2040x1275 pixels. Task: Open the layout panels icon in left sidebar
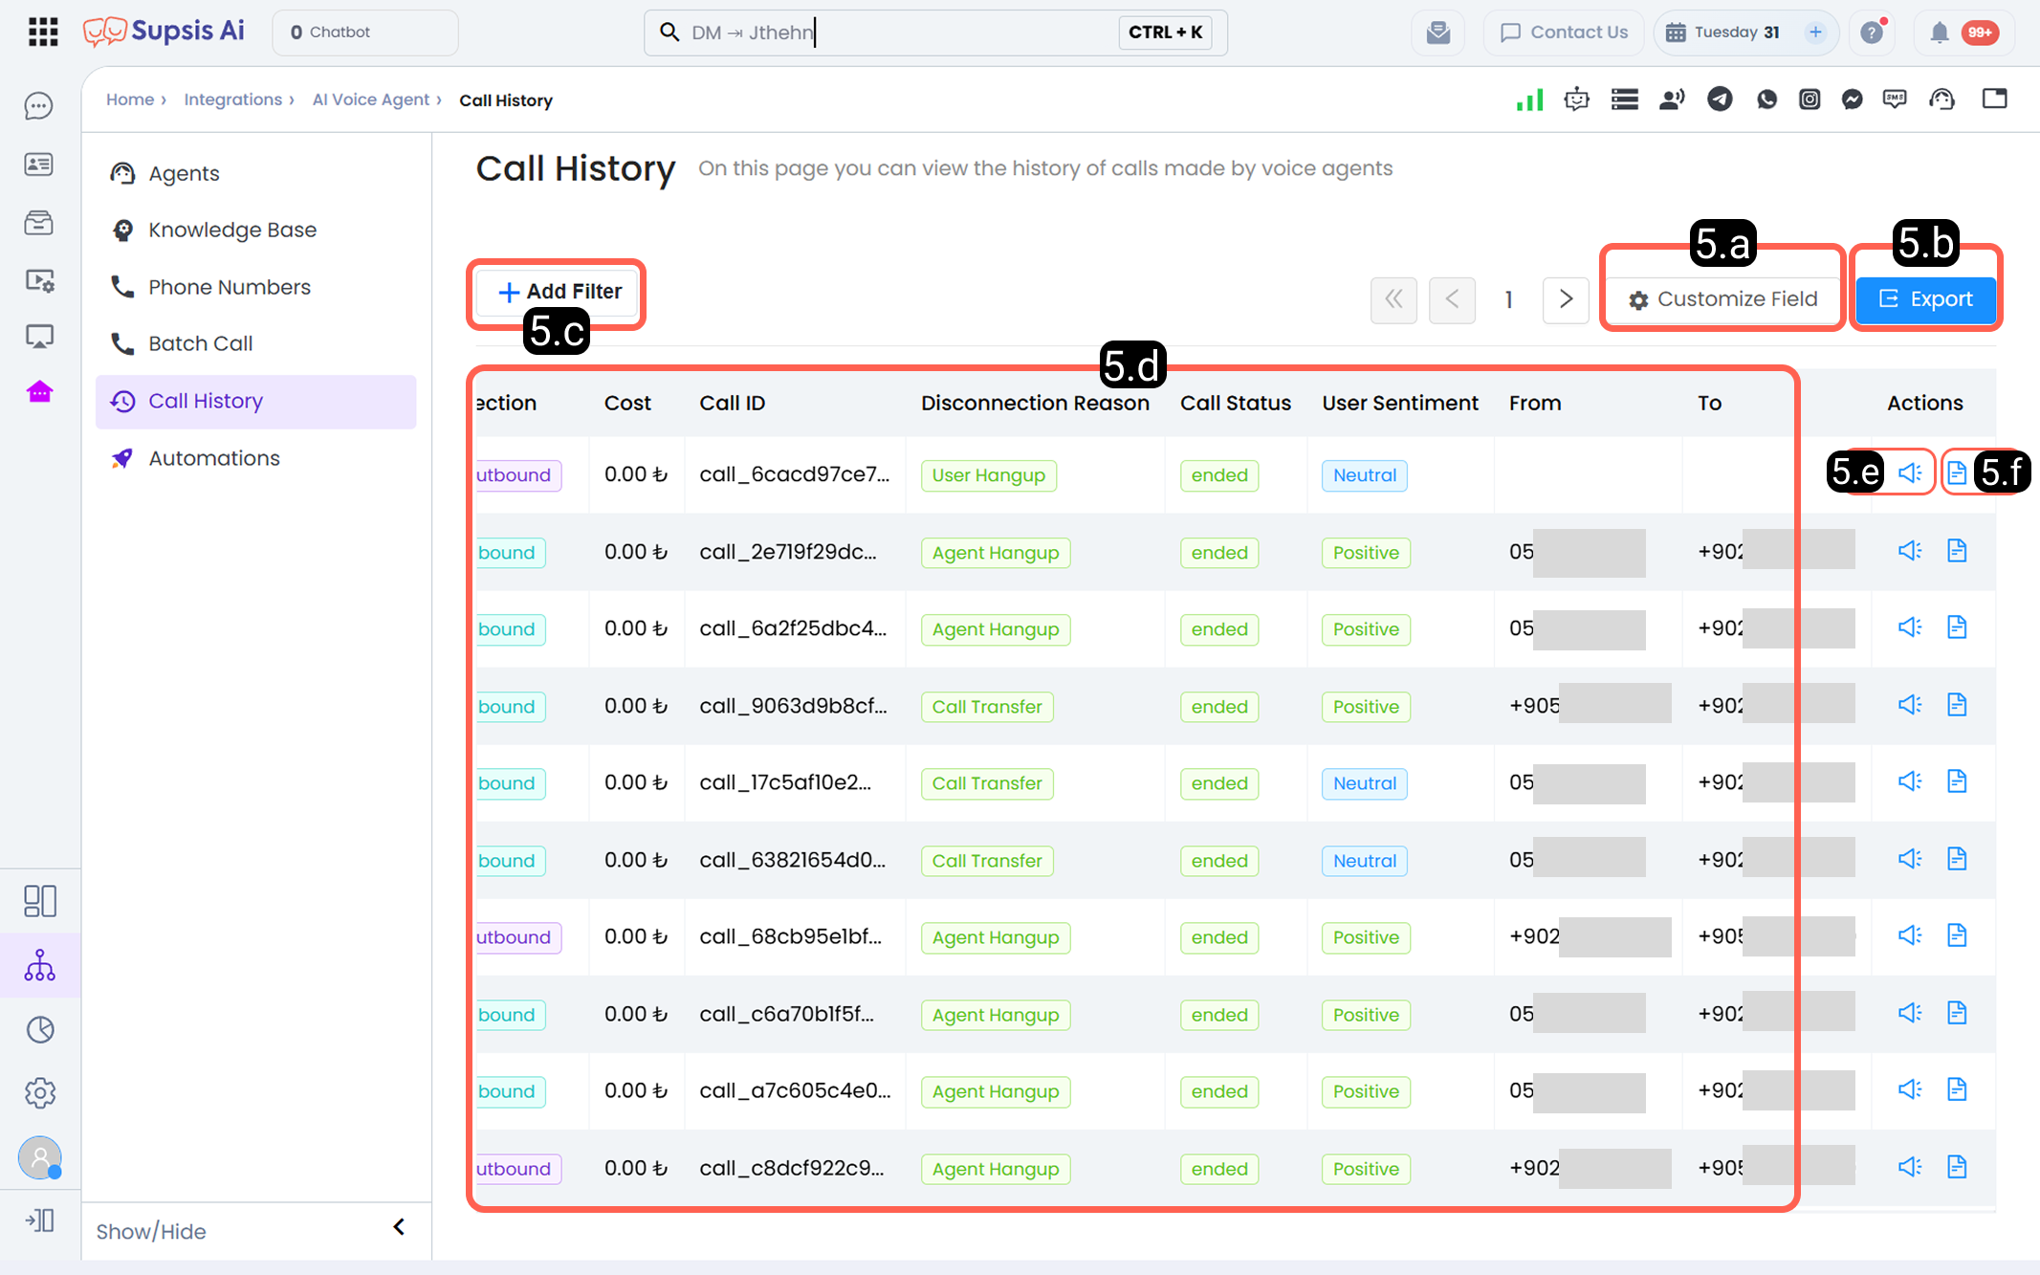(x=39, y=901)
